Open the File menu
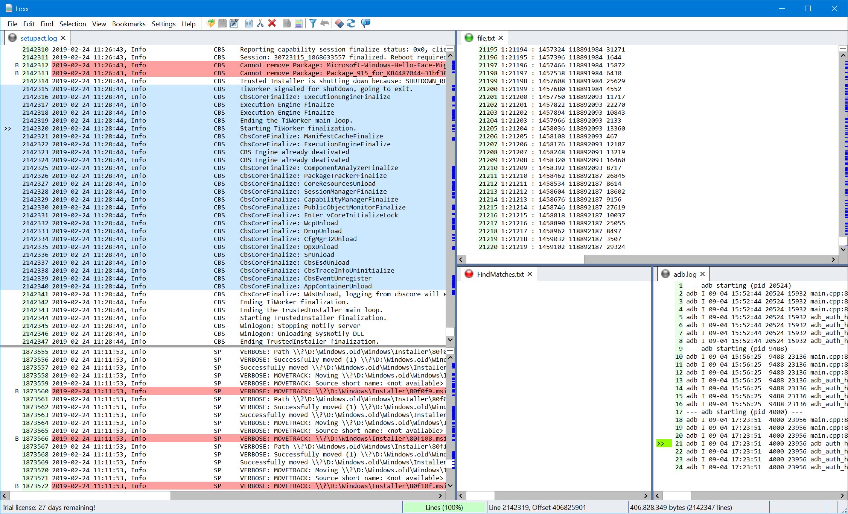Screen dimensions: 848x514 pos(12,24)
